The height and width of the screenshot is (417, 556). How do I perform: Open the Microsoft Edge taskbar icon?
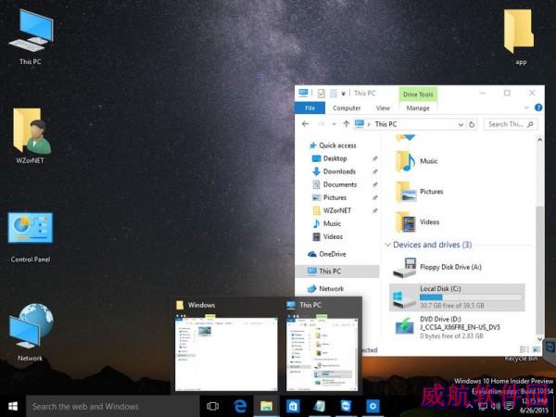pos(240,406)
